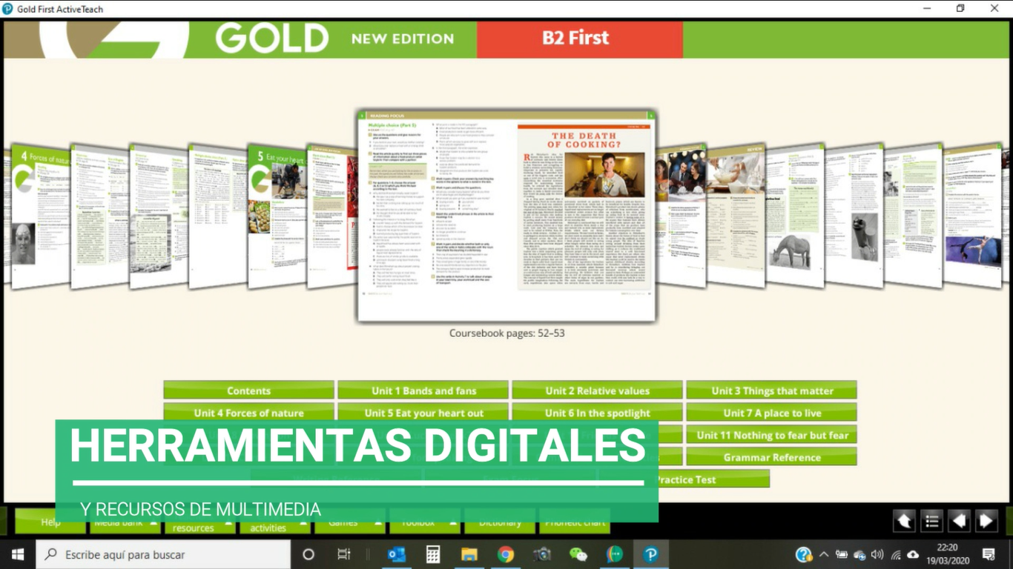Click 'The Death of Cooking?' article heading
The height and width of the screenshot is (569, 1013).
click(583, 141)
